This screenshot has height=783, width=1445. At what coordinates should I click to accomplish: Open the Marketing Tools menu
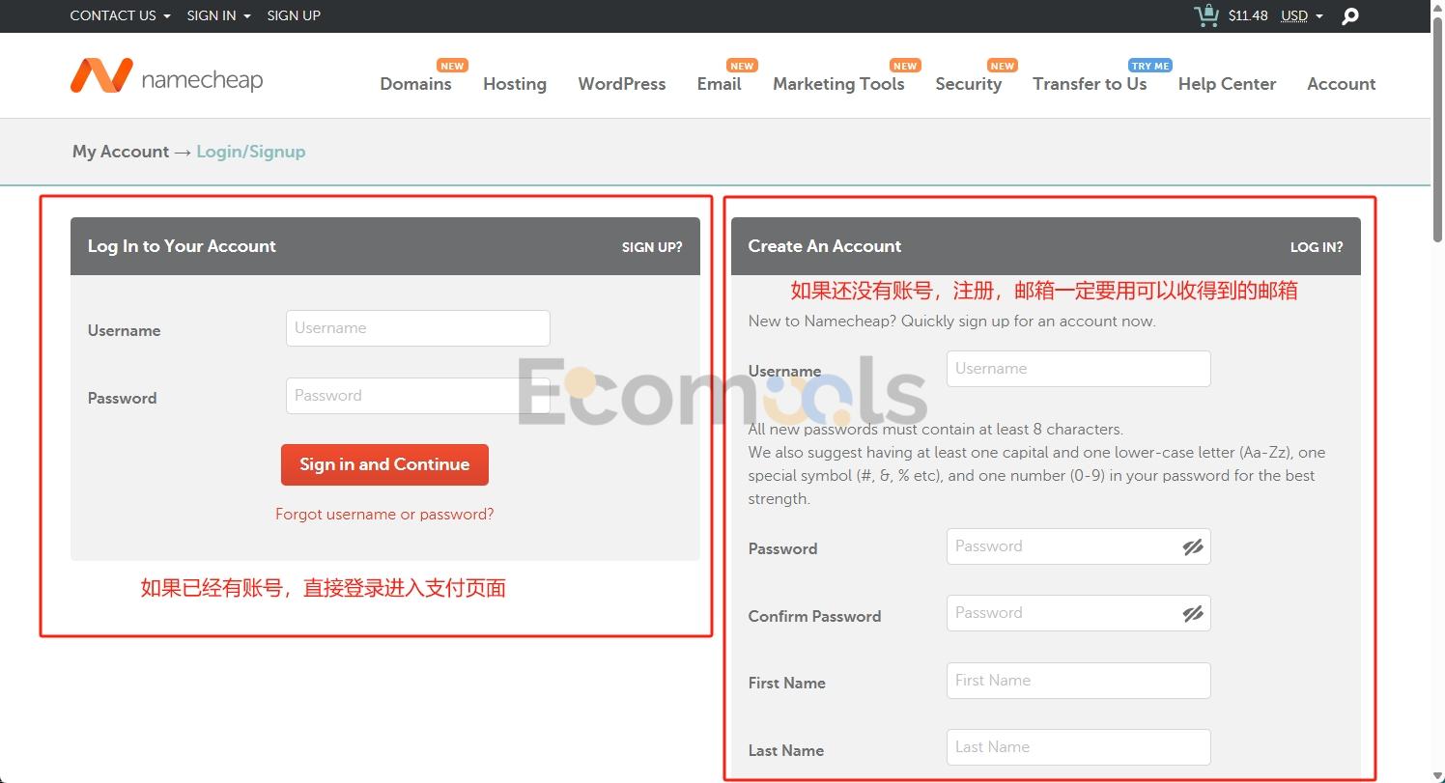(x=838, y=84)
